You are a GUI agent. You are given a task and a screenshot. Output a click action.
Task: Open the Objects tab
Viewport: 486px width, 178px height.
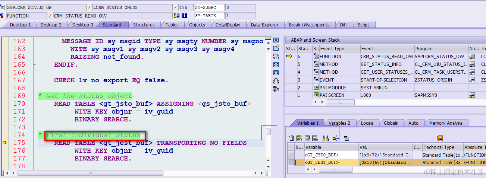coord(197,25)
